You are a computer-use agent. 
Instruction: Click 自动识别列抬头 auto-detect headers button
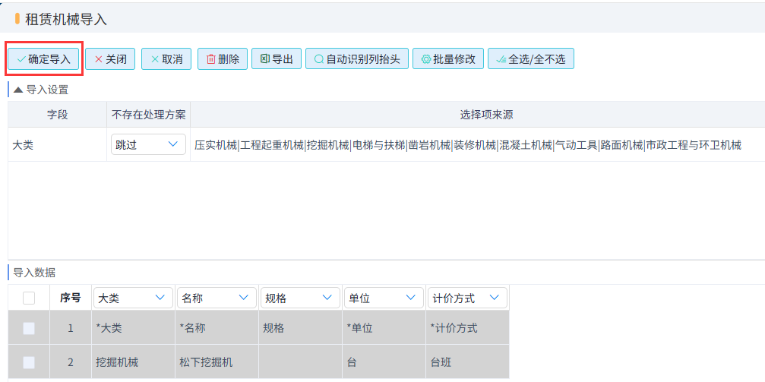click(x=357, y=59)
